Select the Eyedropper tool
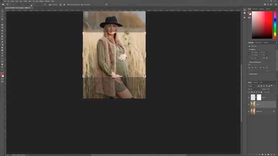Screen dimensions: 278x156 pyautogui.click(x=2, y=28)
